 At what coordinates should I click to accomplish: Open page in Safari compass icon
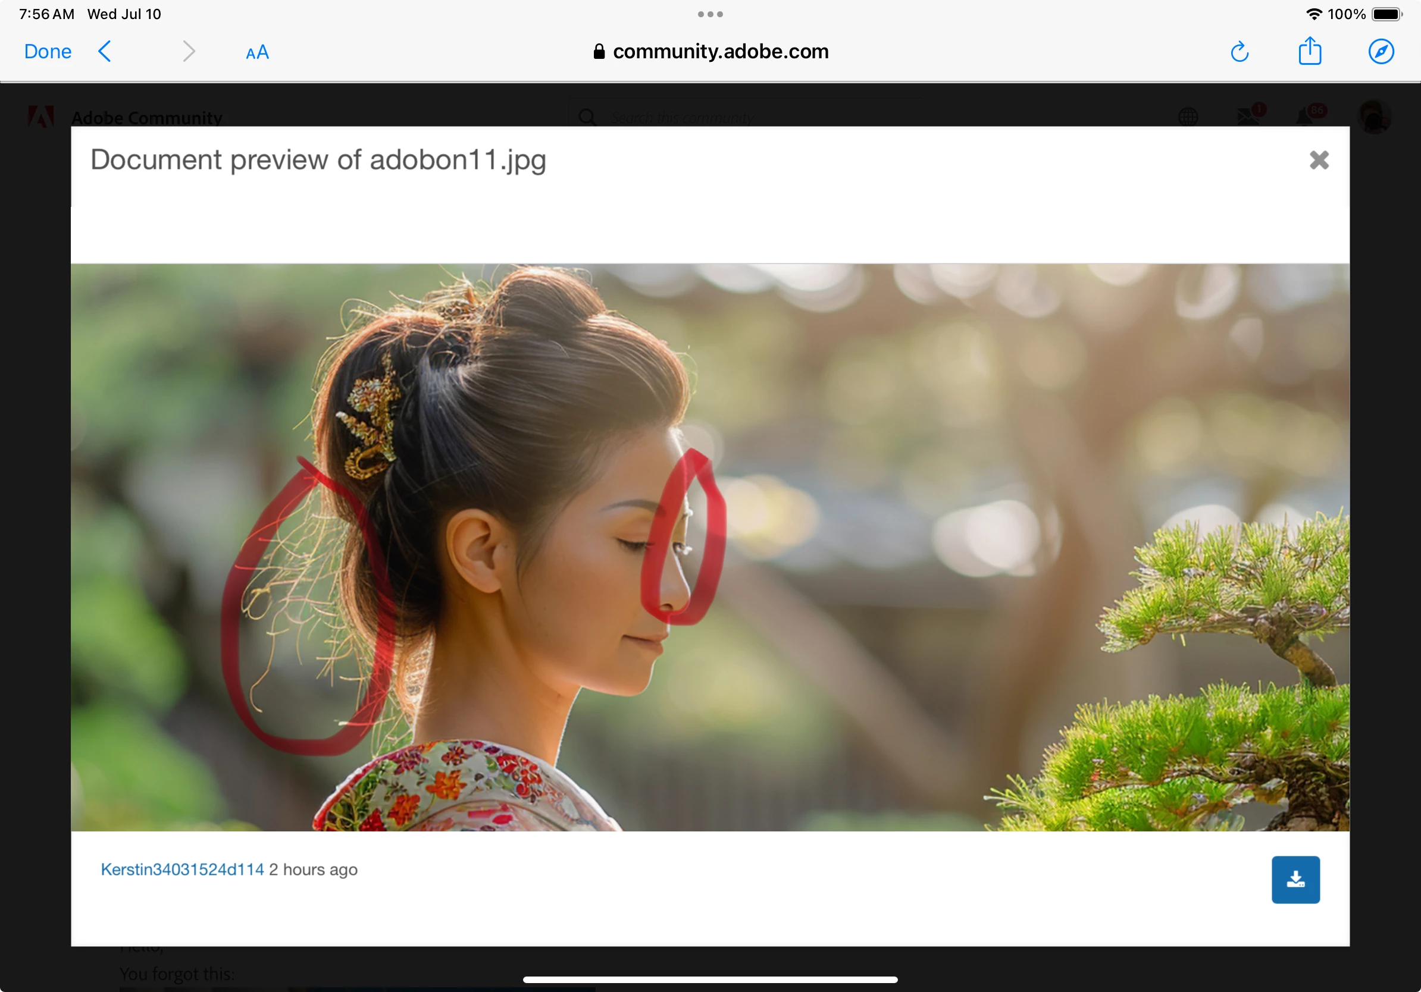pos(1381,51)
